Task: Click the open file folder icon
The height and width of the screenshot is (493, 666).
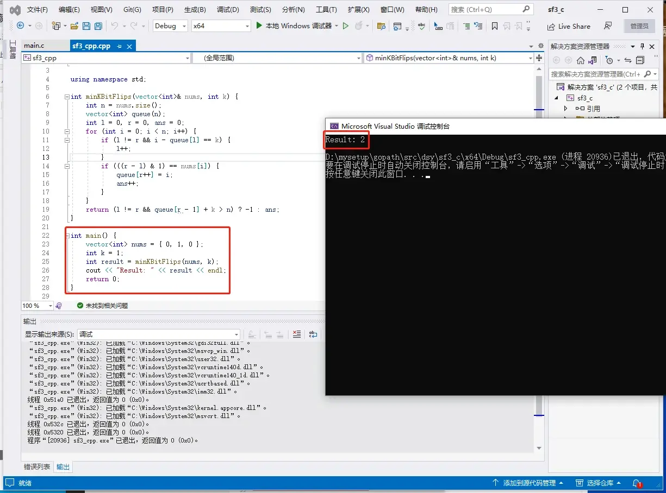Action: tap(74, 26)
